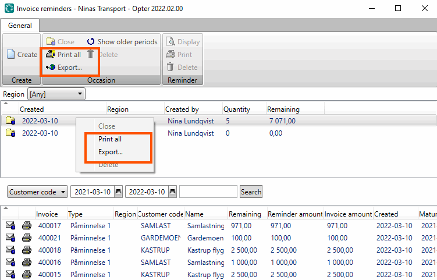Click the printer icon for invoice 400016
This screenshot has width=437, height=280.
point(27,262)
